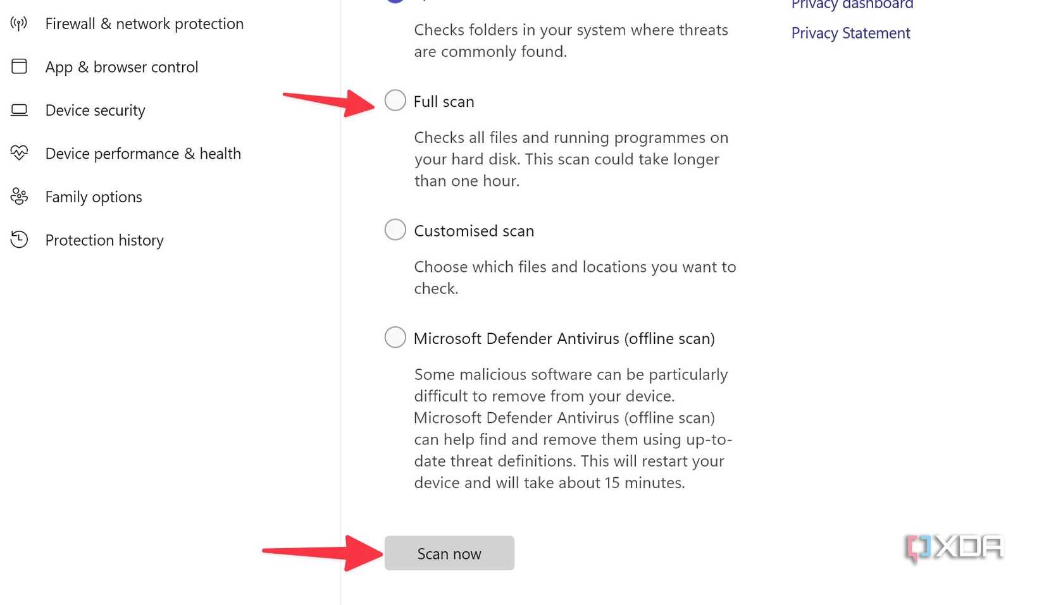The image size is (1044, 605).
Task: Navigate to the Family options text label
Action: point(94,197)
